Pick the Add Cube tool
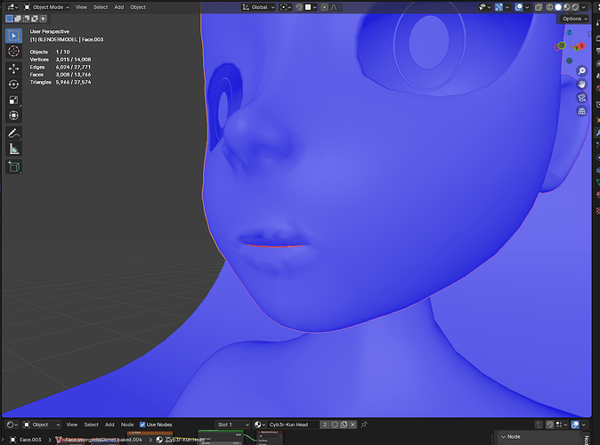The image size is (600, 445). pos(13,166)
